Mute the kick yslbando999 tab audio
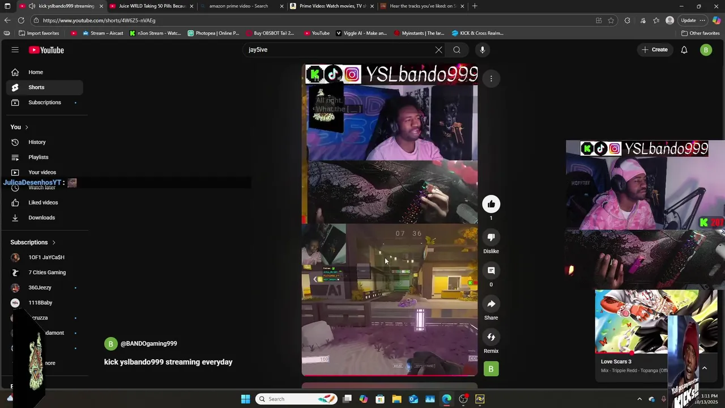This screenshot has height=408, width=725. pyautogui.click(x=32, y=6)
